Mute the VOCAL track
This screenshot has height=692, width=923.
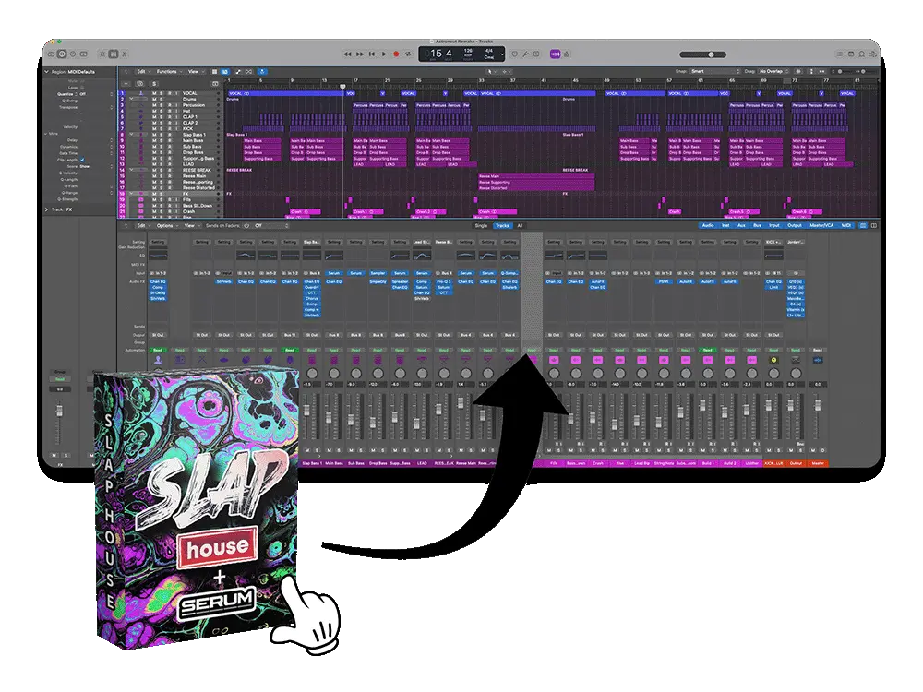coord(154,92)
